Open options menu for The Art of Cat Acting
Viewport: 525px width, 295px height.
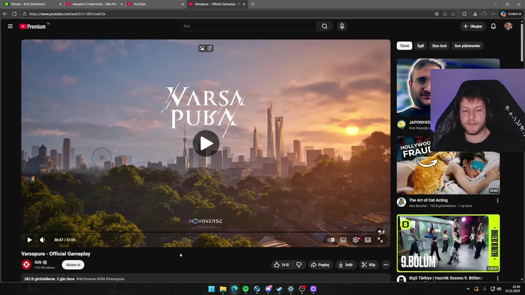pyautogui.click(x=498, y=201)
